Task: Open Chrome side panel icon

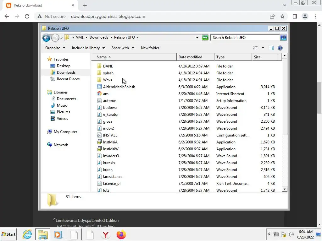Action: coord(295,16)
